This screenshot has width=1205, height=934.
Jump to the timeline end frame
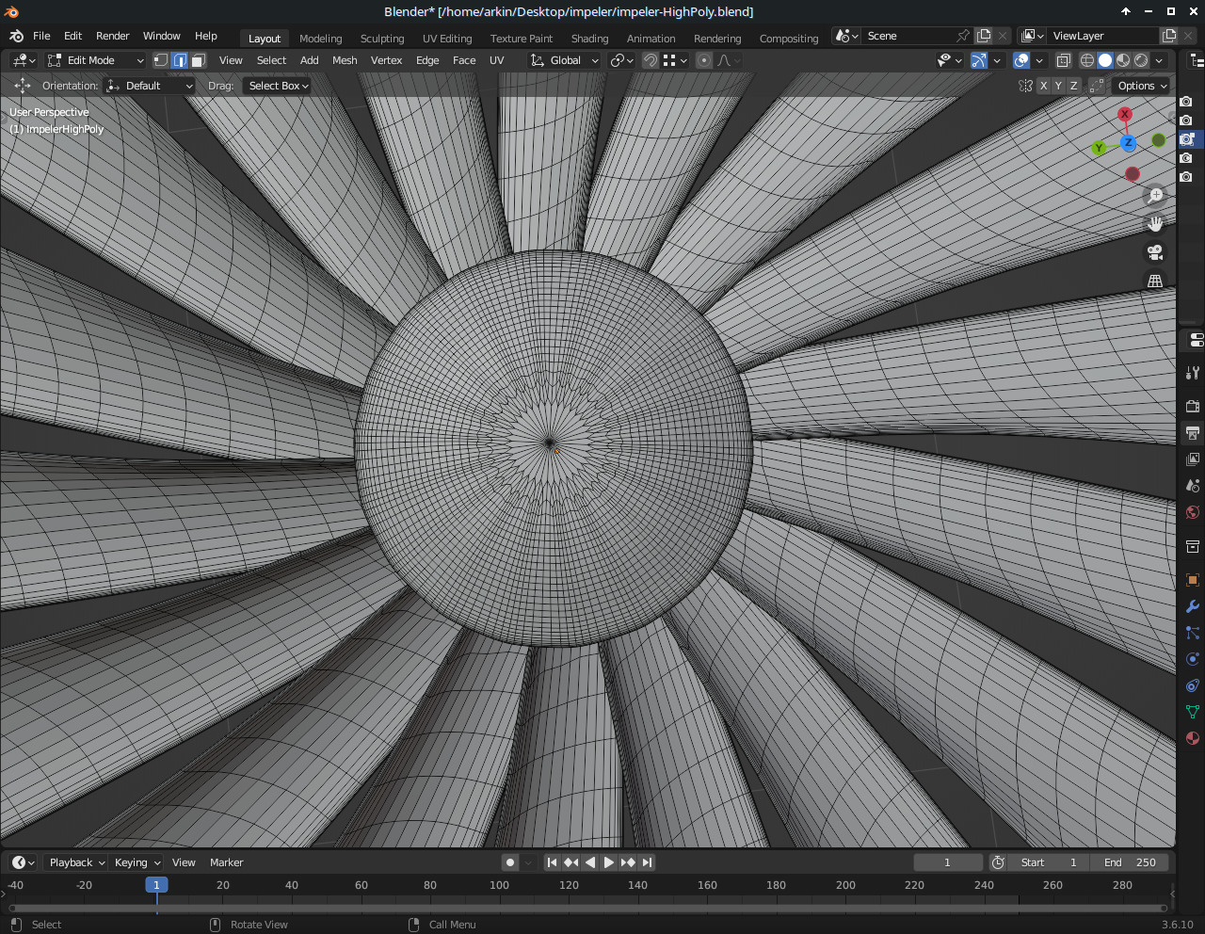pos(647,862)
